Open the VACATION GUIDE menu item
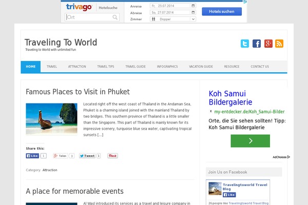308x205 pixels. click(x=201, y=67)
